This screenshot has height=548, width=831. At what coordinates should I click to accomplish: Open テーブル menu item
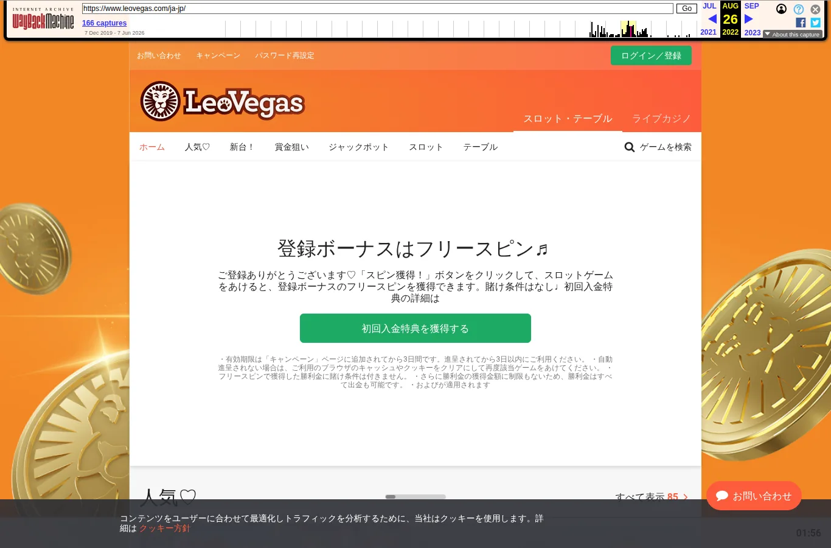pyautogui.click(x=481, y=147)
